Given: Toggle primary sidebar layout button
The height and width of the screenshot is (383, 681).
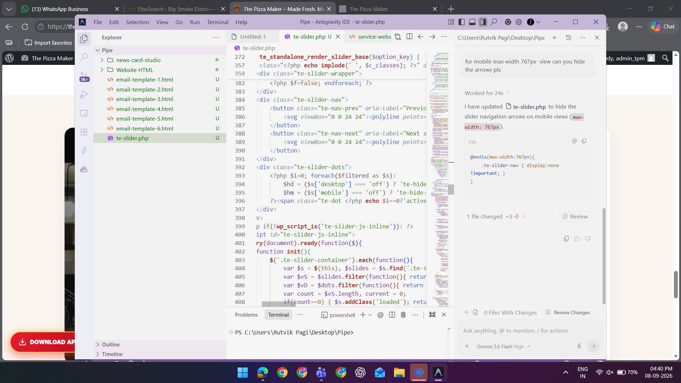Looking at the screenshot, I should (x=461, y=22).
